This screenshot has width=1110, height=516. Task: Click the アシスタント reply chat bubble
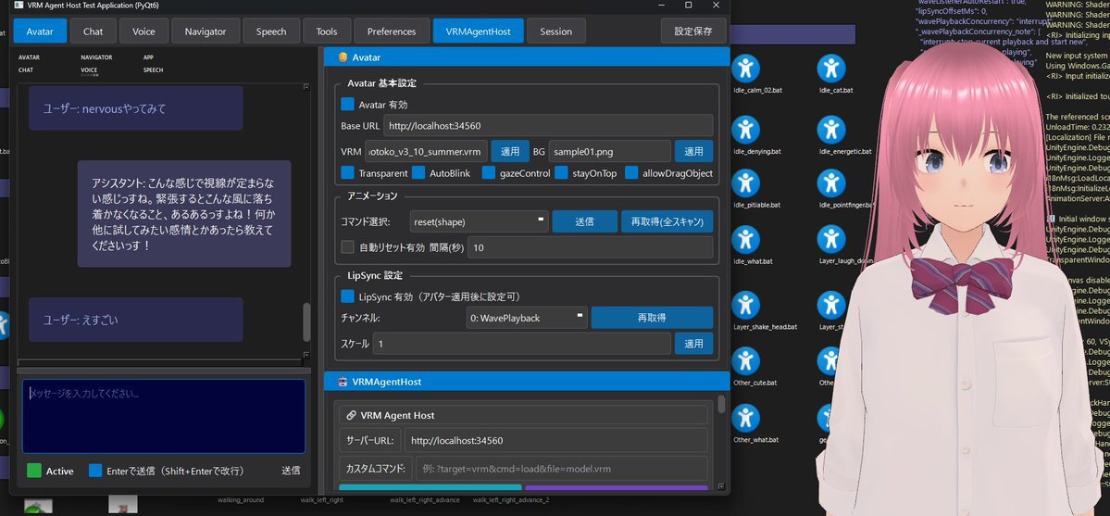[x=184, y=214]
